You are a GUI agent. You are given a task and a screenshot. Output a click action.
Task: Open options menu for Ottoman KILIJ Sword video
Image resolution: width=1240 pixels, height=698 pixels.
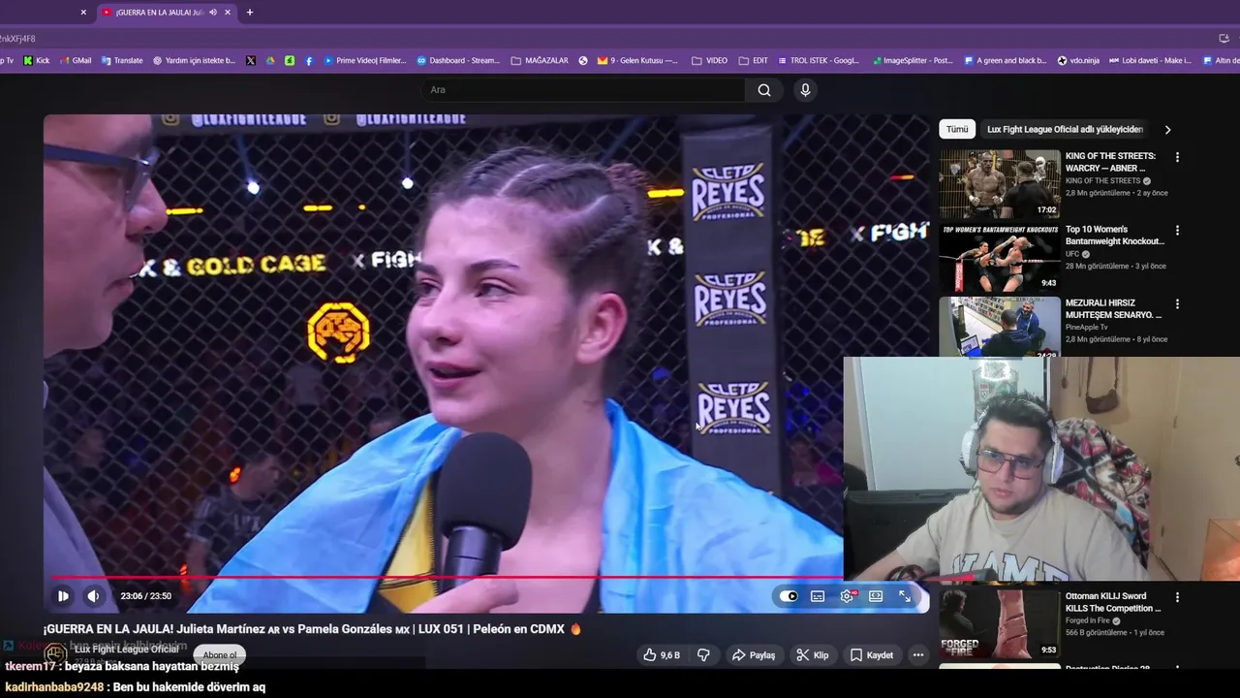point(1177,598)
